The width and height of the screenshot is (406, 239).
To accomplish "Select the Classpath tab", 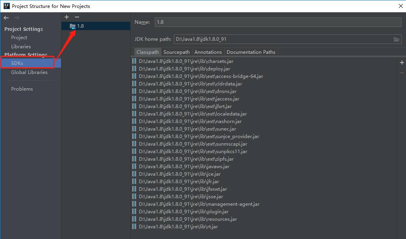I will coord(147,52).
